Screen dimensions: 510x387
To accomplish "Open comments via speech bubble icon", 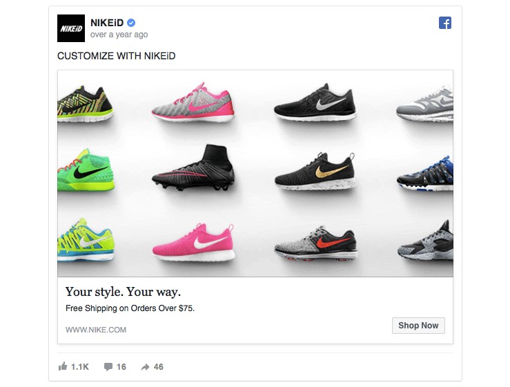I will point(108,367).
